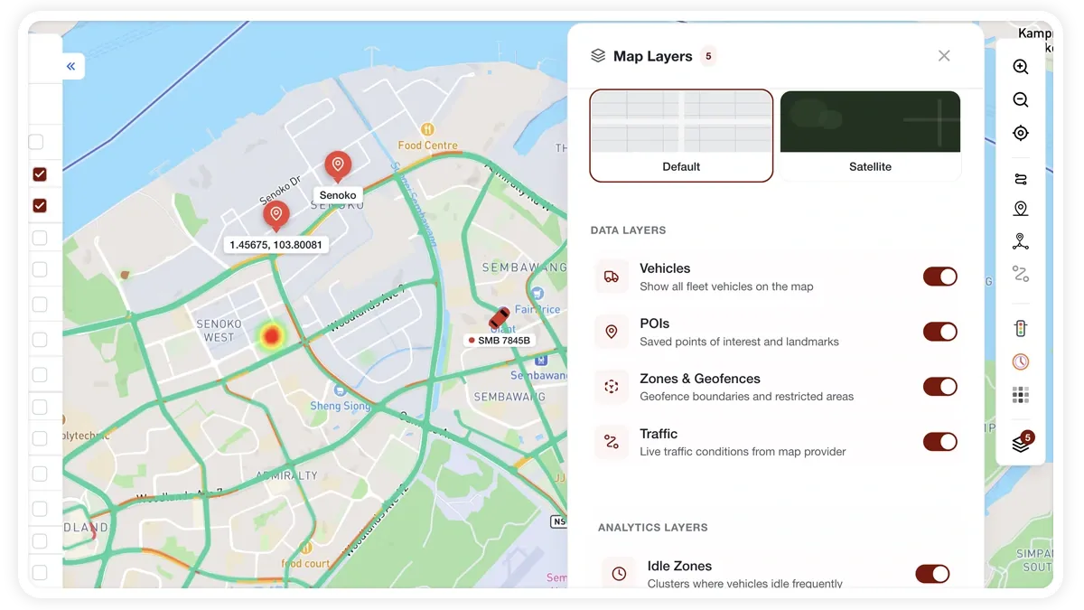Click the Senoko marker label
Viewport: 1084px width, 610px height.
(338, 195)
